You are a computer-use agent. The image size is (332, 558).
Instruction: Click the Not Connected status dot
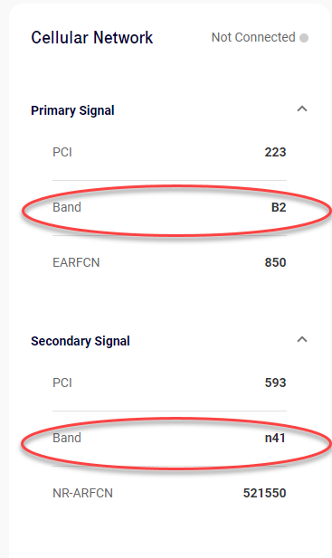click(x=304, y=38)
